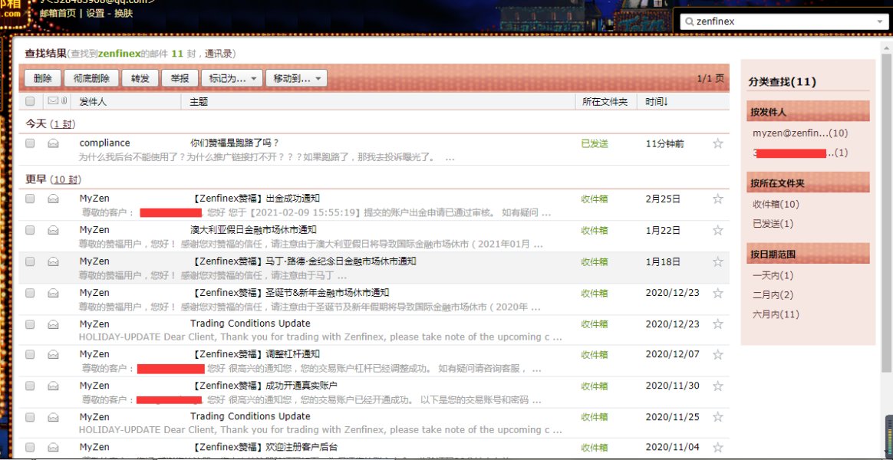The image size is (893, 460).
Task: Click the 举报 report button
Action: [180, 78]
